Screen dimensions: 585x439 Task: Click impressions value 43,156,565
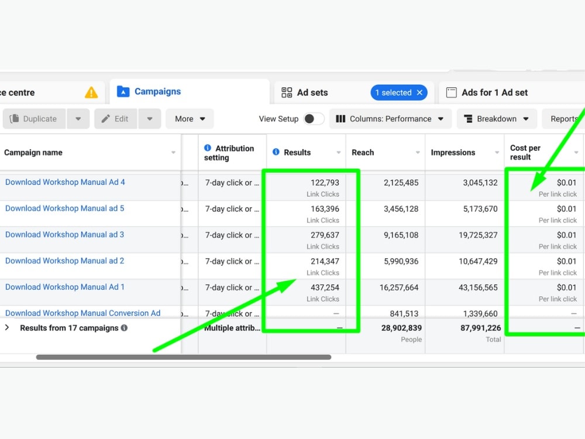(478, 287)
